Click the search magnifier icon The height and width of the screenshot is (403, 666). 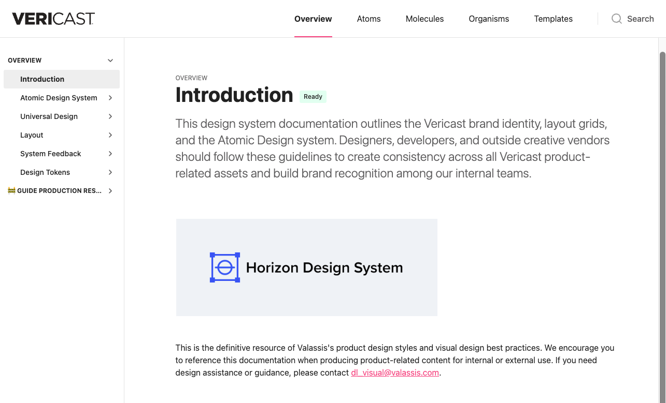617,19
